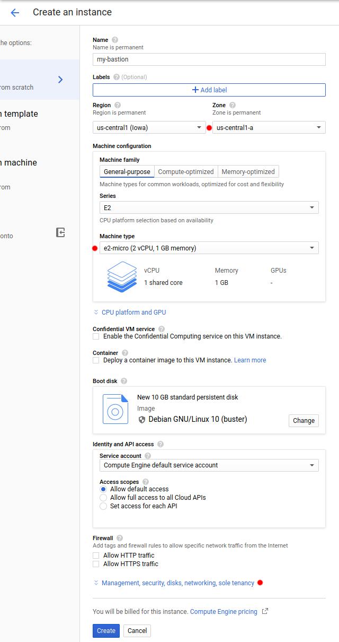Screen dimensions: 339x642
Task: Click the Create button
Action: pyautogui.click(x=106, y=630)
